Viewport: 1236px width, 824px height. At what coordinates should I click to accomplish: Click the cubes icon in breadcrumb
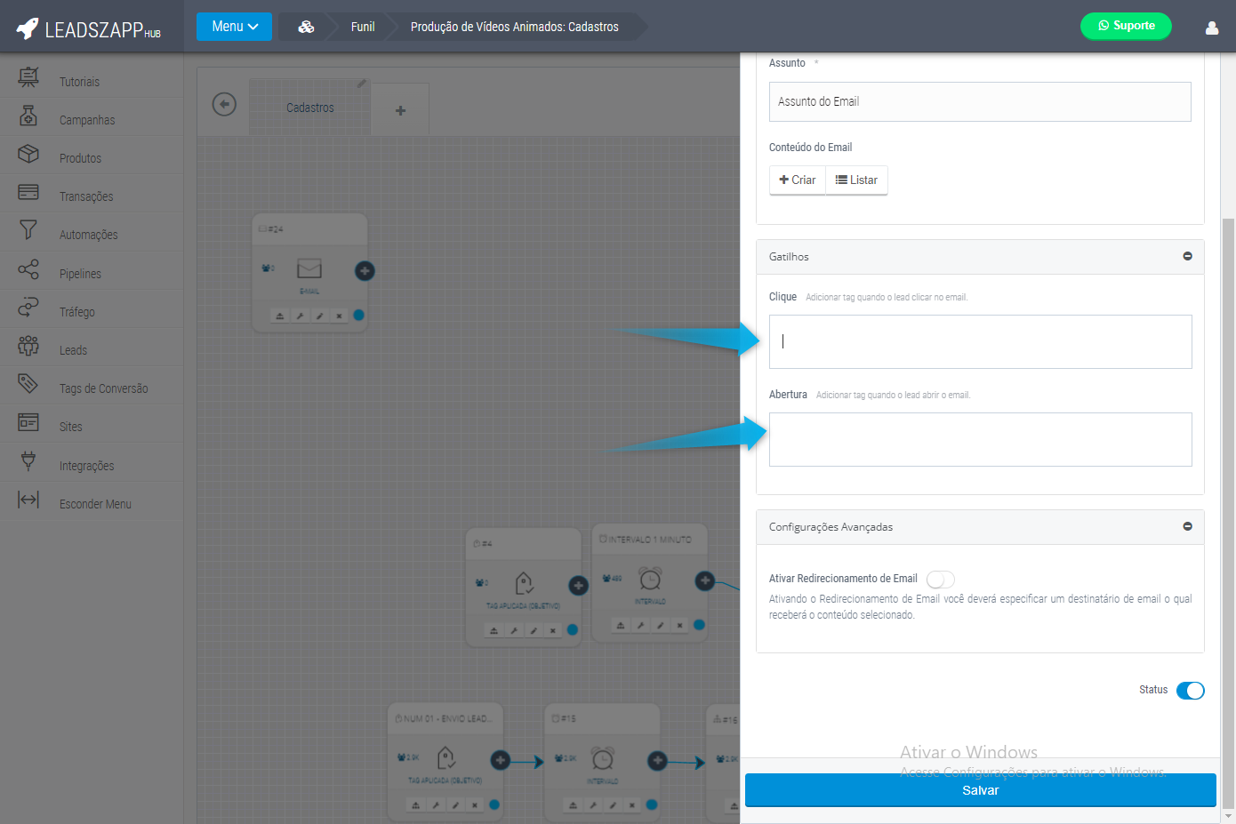pos(306,27)
